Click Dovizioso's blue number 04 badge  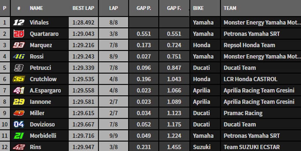(18, 124)
